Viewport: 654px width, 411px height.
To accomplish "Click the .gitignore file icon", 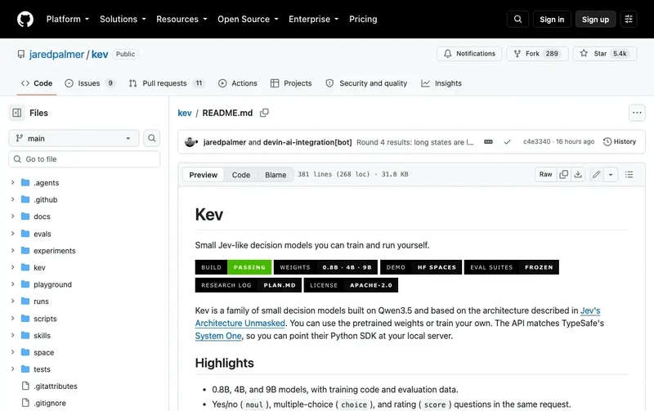I will coord(25,403).
